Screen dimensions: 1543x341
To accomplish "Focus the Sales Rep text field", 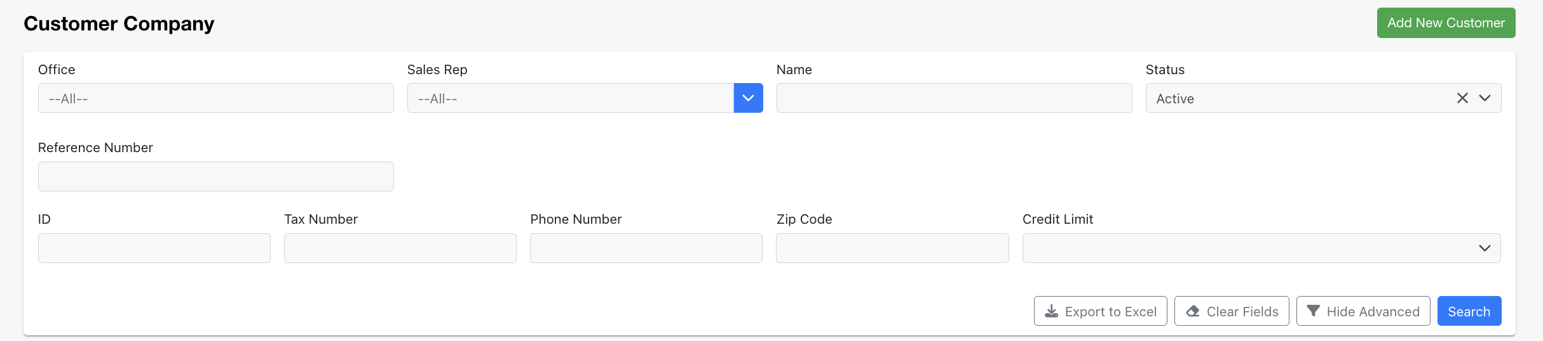I will [x=571, y=98].
